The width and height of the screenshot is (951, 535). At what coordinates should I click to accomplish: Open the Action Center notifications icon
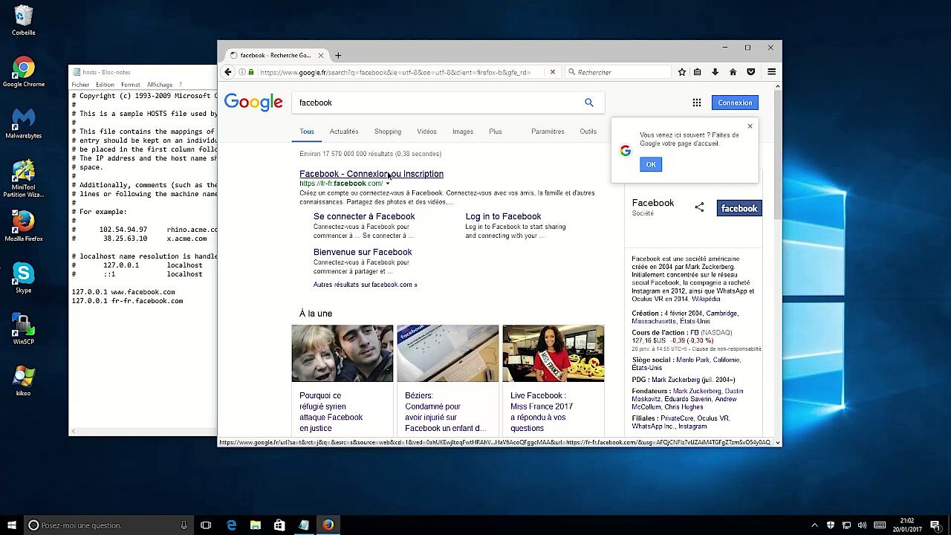[935, 525]
